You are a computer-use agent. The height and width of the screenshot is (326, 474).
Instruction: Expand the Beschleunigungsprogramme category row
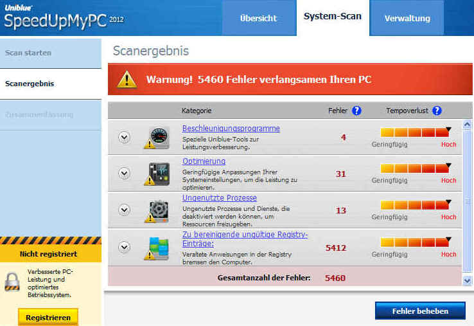click(x=125, y=137)
